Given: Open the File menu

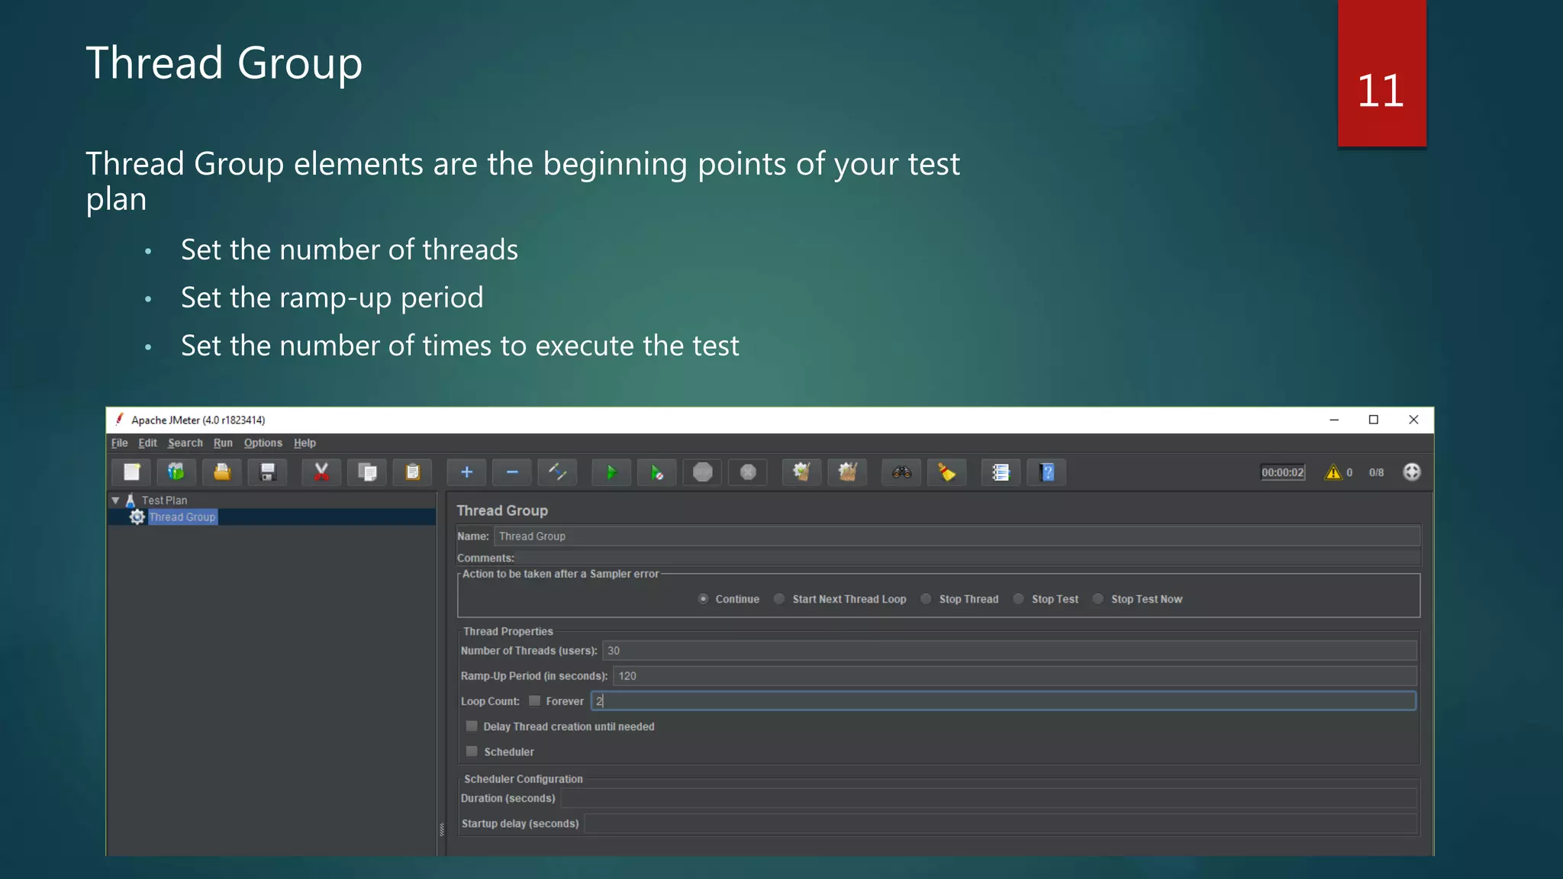Looking at the screenshot, I should [x=120, y=443].
